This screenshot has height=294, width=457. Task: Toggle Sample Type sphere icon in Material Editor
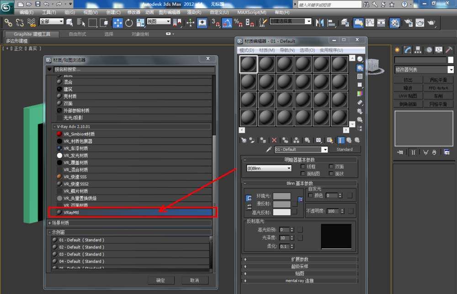pyautogui.click(x=360, y=59)
